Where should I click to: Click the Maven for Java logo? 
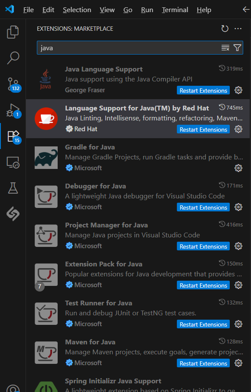46,353
